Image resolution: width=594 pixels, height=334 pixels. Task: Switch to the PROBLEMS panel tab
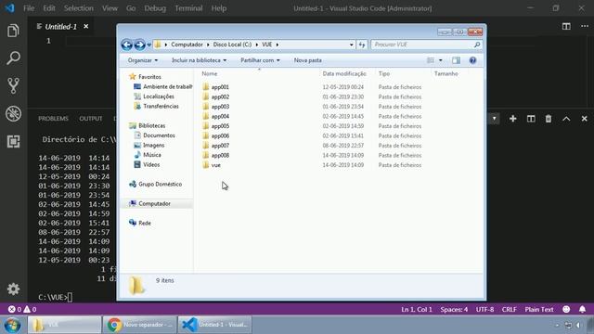point(53,119)
